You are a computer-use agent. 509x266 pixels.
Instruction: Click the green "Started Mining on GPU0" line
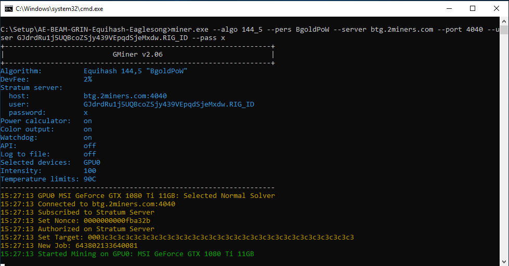coord(127,254)
